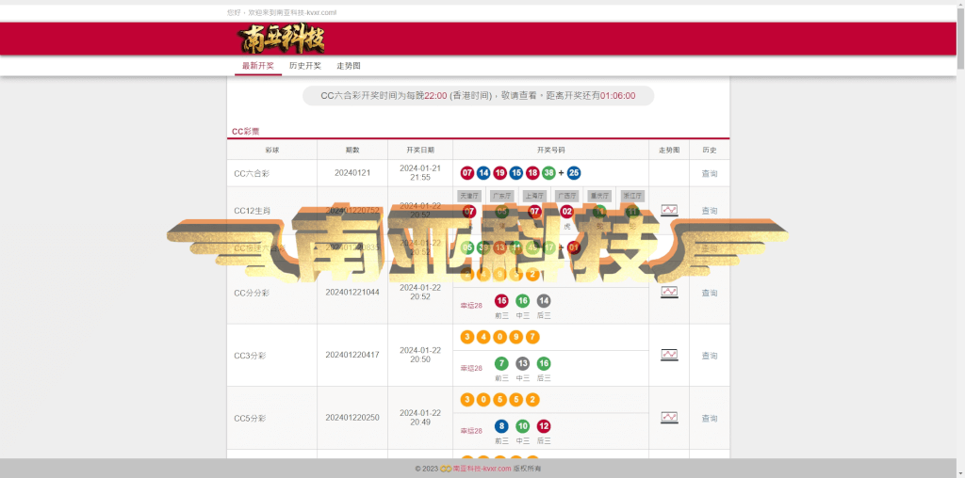The height and width of the screenshot is (478, 965).
Task: Click the 走势图 table column header
Action: tap(669, 150)
